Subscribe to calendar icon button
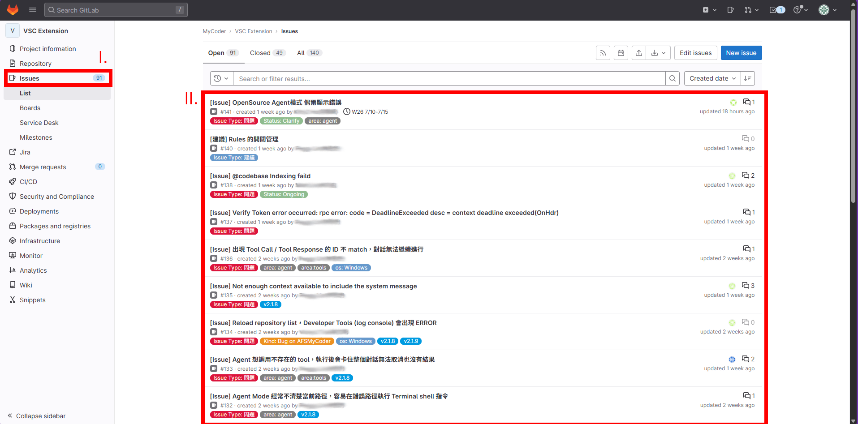858x424 pixels. [x=621, y=53]
